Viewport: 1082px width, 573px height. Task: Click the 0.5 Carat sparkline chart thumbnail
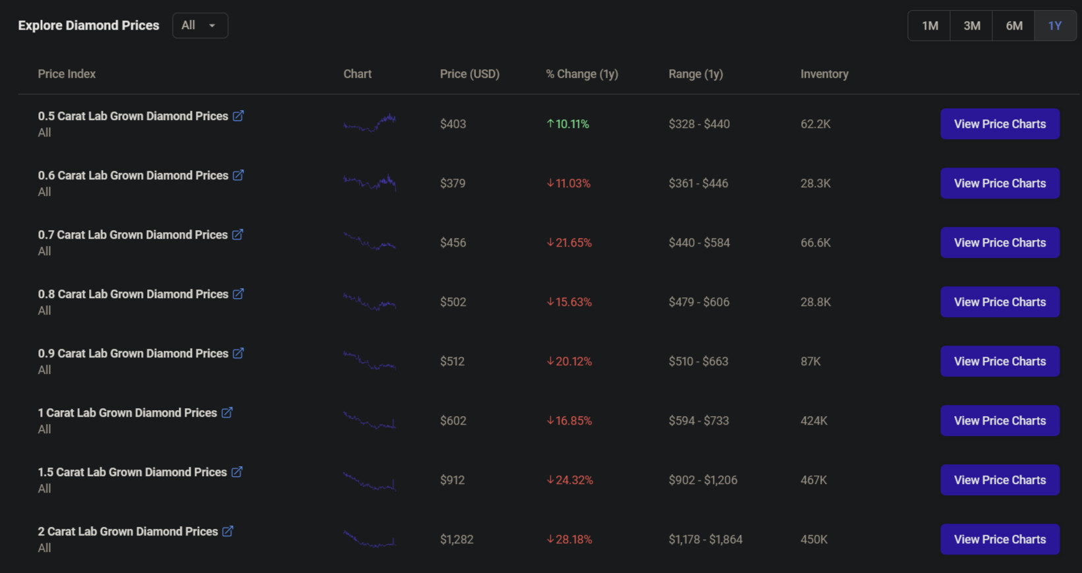(x=369, y=123)
